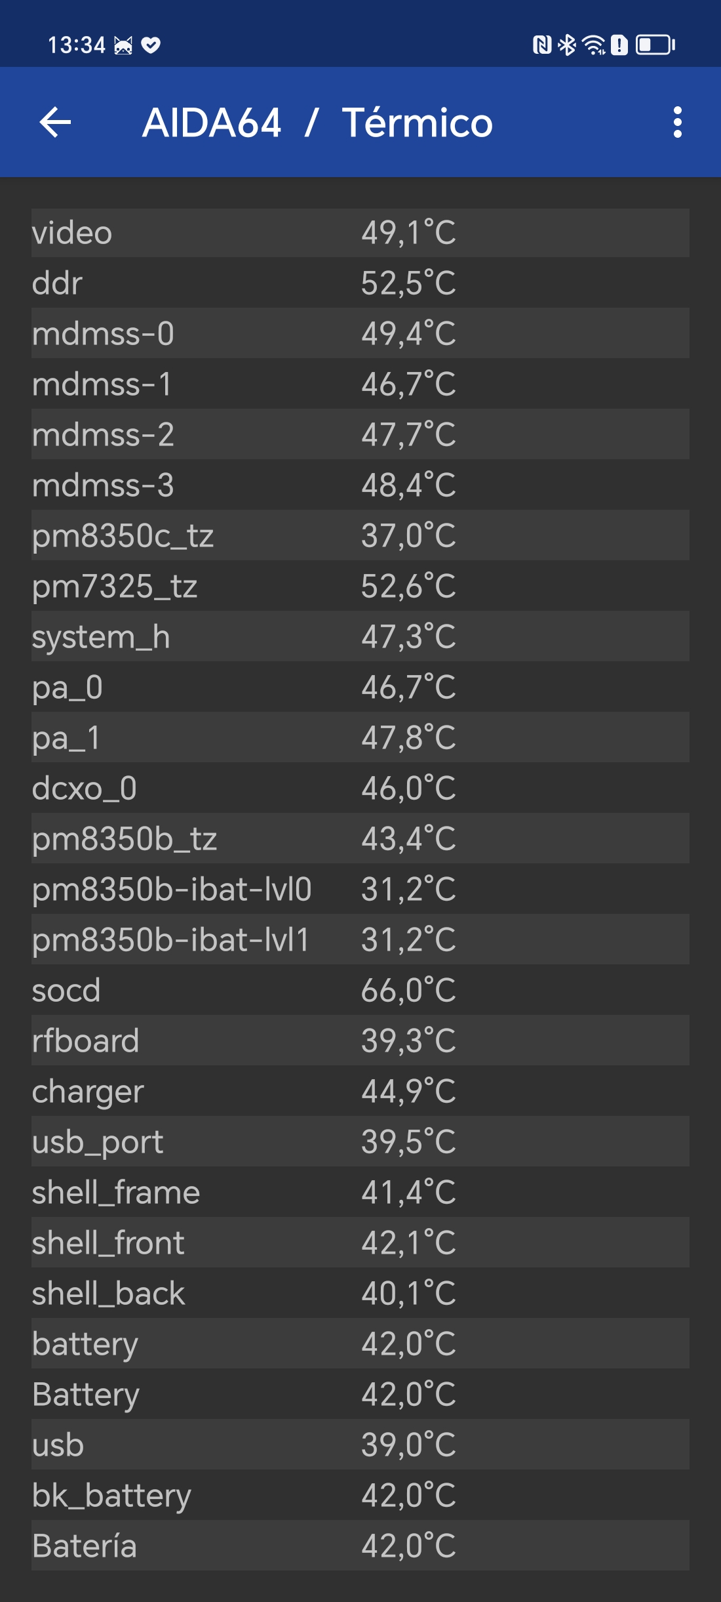721x1602 pixels.
Task: Select the video temperature row
Action: (360, 233)
